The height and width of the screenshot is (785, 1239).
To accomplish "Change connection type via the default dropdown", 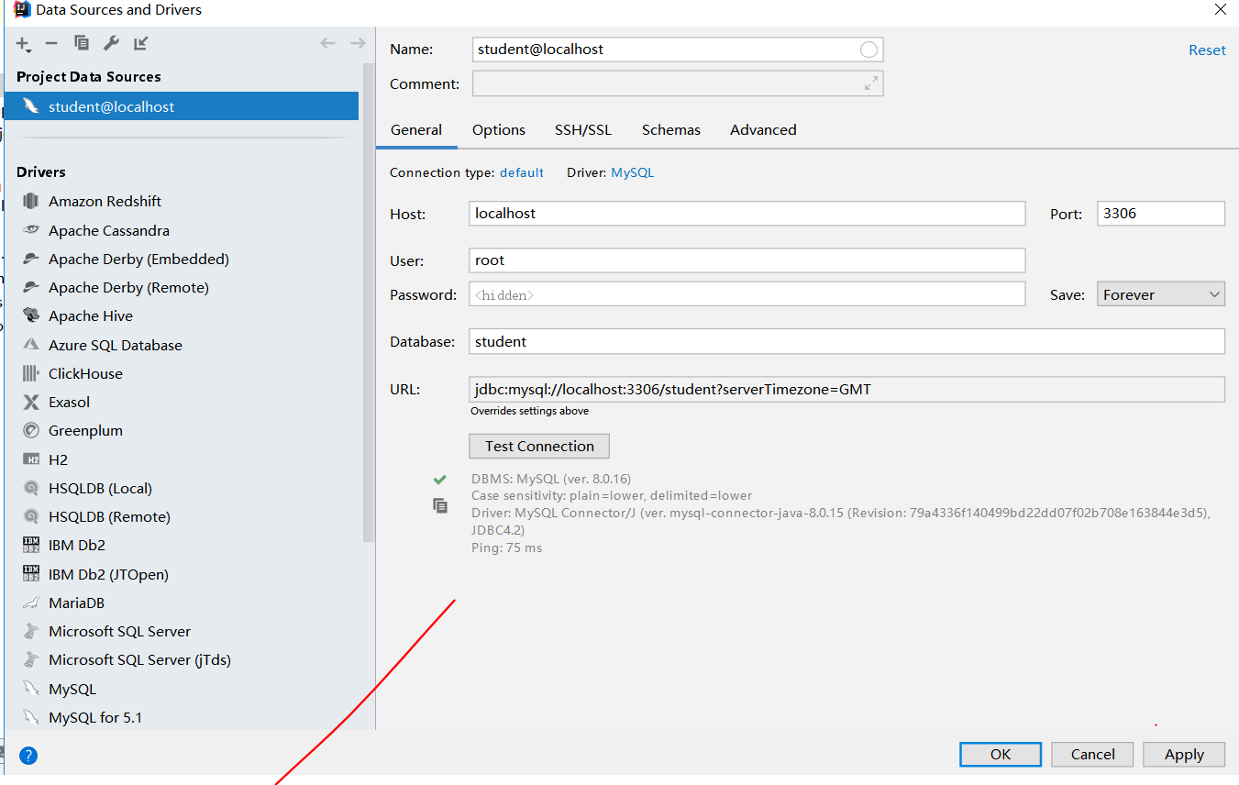I will [521, 172].
